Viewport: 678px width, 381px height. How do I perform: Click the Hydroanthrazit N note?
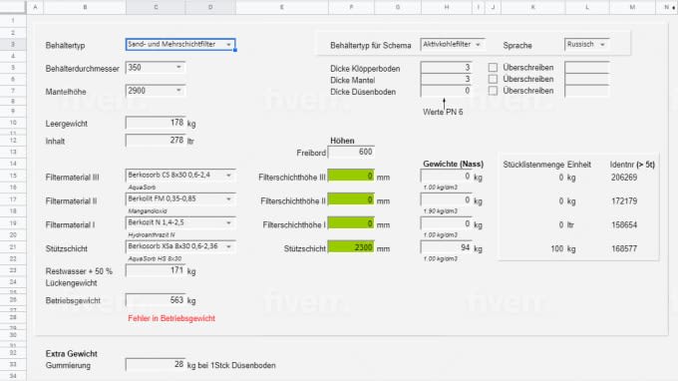[152, 234]
